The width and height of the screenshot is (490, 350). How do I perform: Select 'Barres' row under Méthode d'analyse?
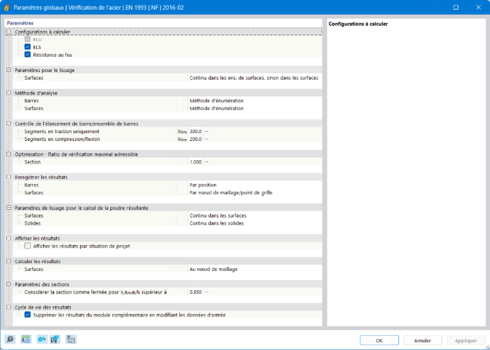(167, 101)
